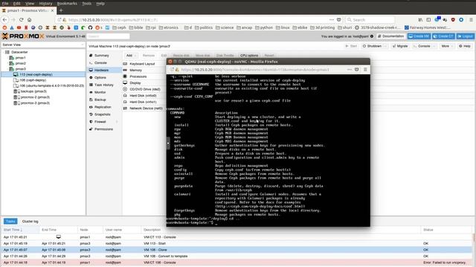Open the Edit menu
The image size is (476, 267).
[16, 3]
